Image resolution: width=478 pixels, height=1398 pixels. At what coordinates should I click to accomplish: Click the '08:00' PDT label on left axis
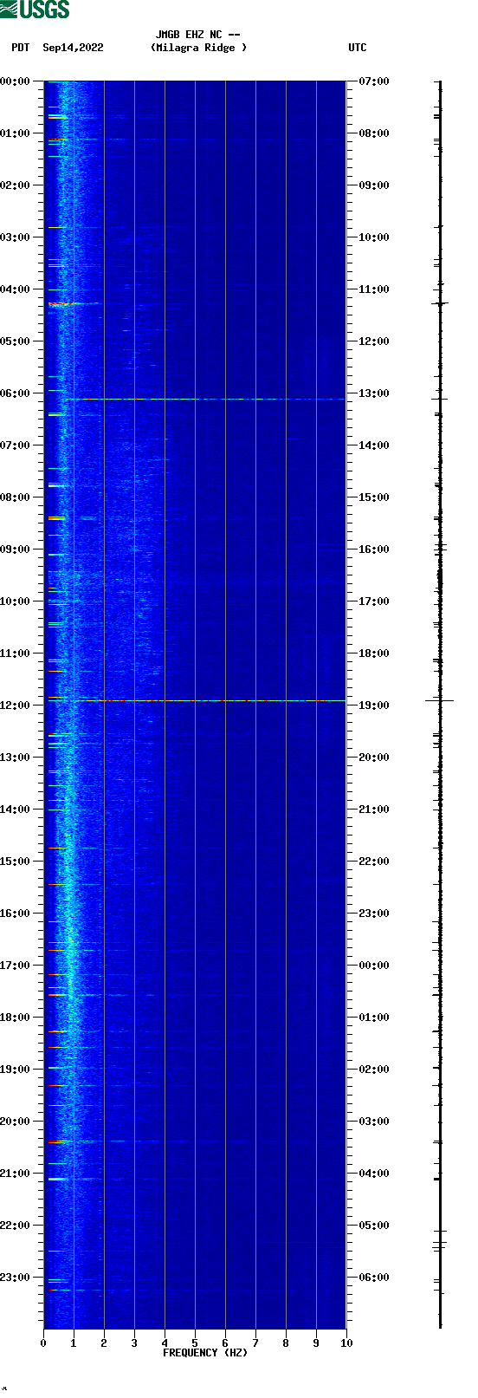click(x=16, y=497)
